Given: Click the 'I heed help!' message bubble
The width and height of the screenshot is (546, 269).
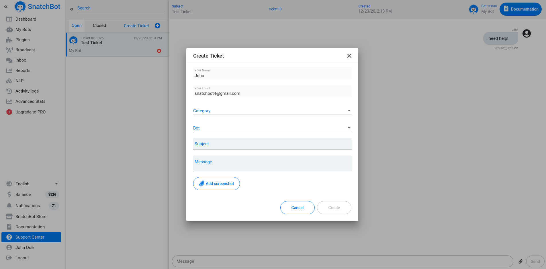Looking at the screenshot, I should 500,38.
